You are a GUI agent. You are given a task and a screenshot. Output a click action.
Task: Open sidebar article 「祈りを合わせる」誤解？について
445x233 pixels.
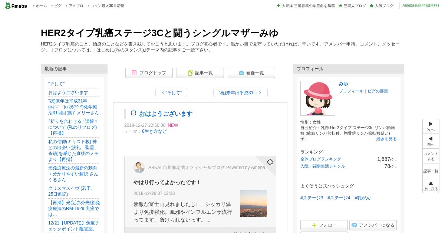click(73, 127)
